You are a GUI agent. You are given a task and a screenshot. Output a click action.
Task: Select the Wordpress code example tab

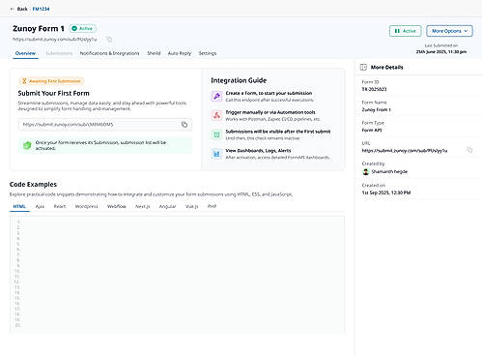tap(86, 206)
